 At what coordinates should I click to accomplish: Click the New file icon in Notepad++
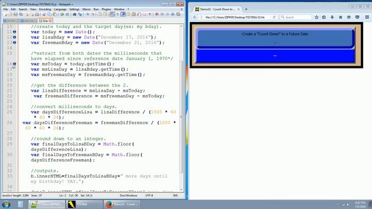click(5, 15)
